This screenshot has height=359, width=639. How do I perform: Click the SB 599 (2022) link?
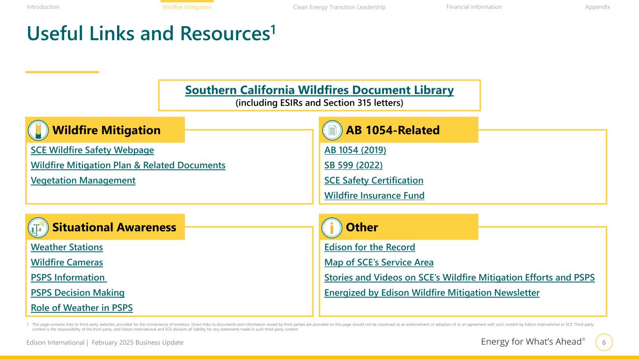tap(353, 165)
